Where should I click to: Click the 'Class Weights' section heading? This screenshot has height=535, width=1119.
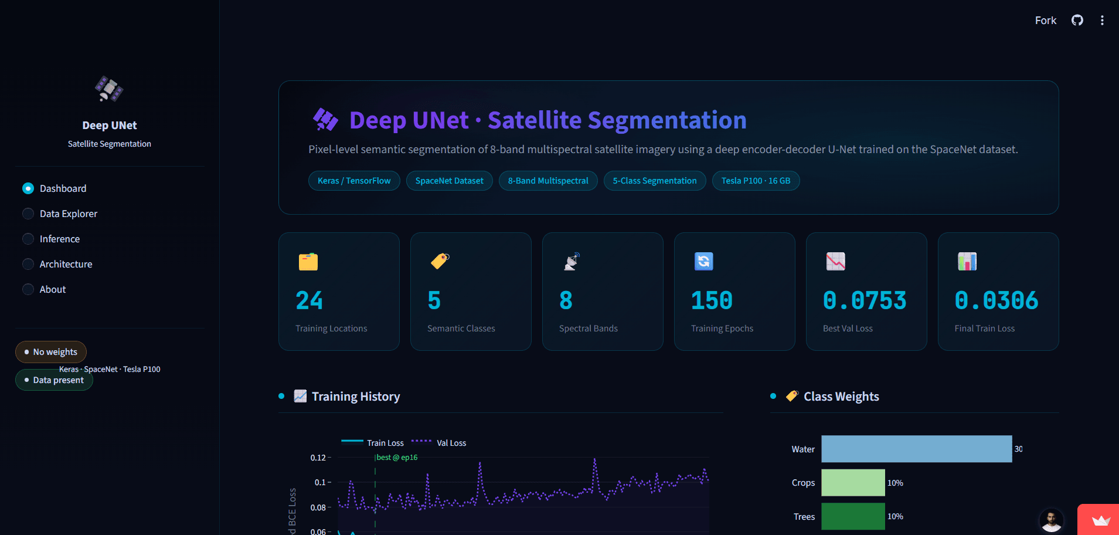(841, 397)
